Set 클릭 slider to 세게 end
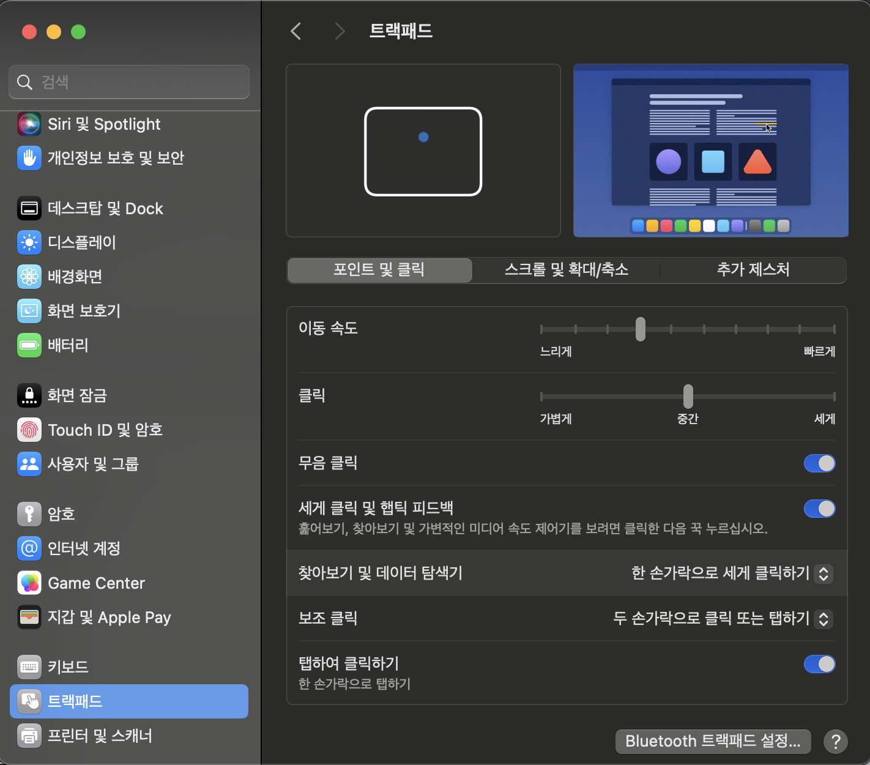This screenshot has width=870, height=765. coord(834,397)
